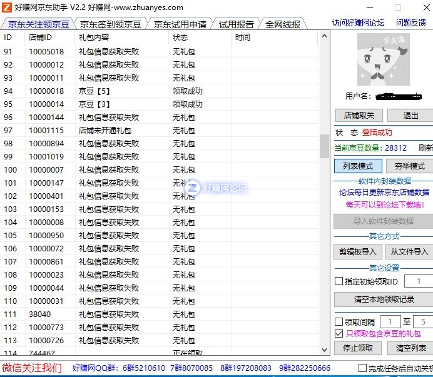Viewport: 433px width, 377px height.
Task: Select the 试用报告 tab
Action: [x=237, y=24]
